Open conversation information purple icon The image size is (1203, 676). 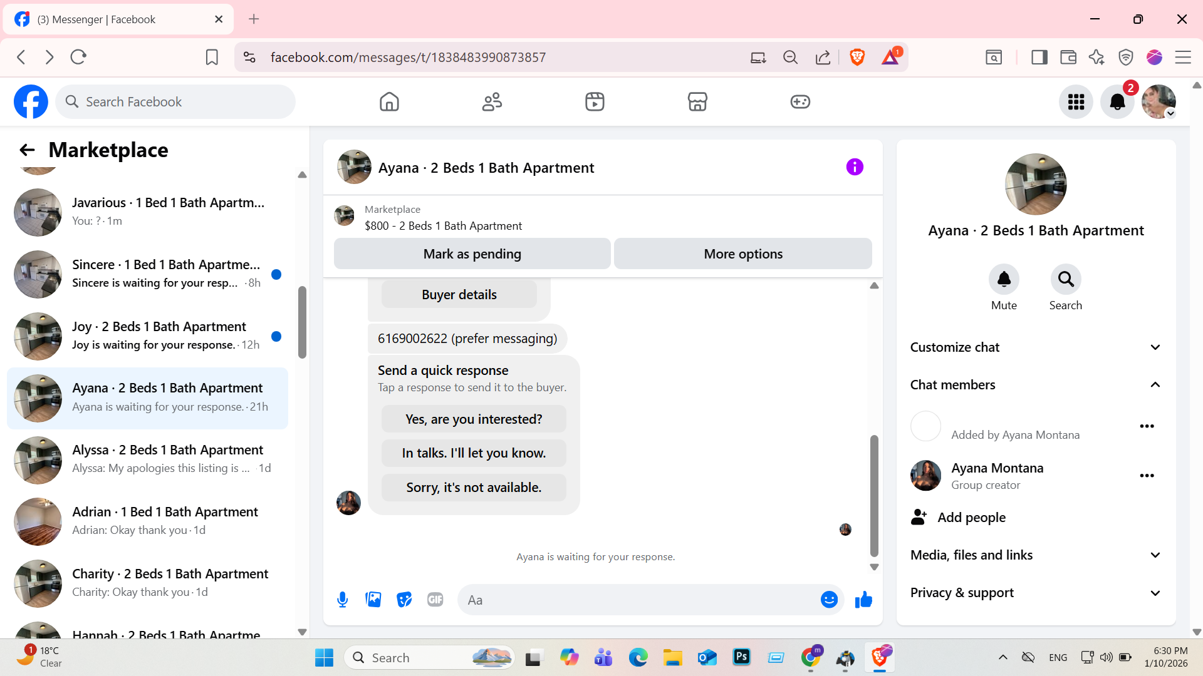(855, 167)
